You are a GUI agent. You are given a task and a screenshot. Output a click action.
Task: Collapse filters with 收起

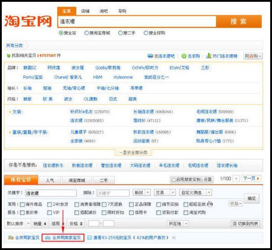(236, 203)
